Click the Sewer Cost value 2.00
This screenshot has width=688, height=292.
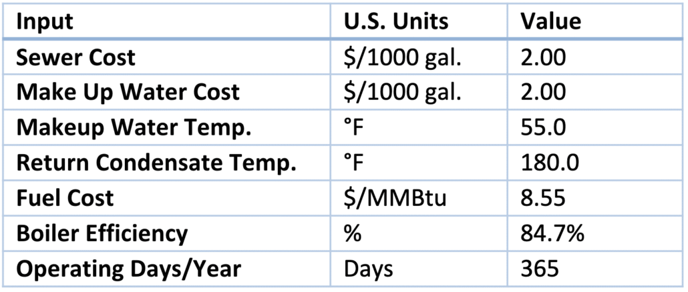click(544, 57)
